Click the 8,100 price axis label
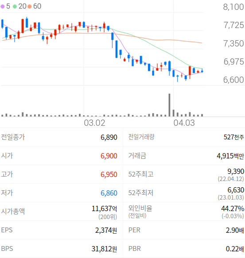 click(x=233, y=7)
